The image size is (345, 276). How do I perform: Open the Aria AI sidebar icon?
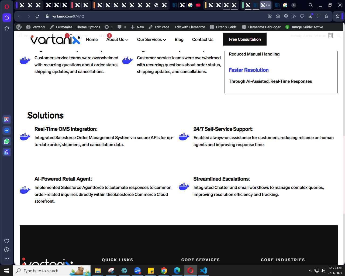(7, 120)
